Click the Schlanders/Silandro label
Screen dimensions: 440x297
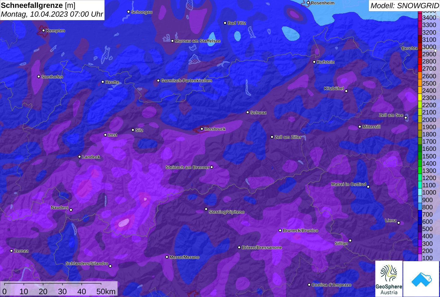(87, 263)
